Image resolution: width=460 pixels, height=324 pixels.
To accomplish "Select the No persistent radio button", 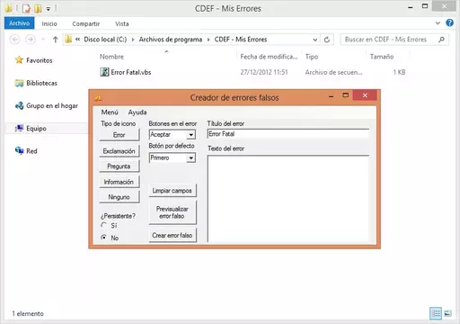I will tap(103, 238).
